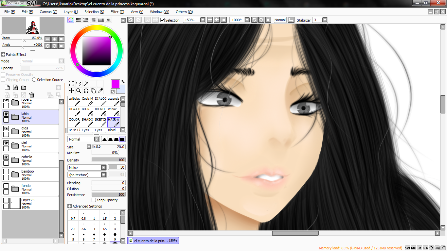The height and width of the screenshot is (251, 447).
Task: Choose the W.hair brush
Action: tap(114, 112)
